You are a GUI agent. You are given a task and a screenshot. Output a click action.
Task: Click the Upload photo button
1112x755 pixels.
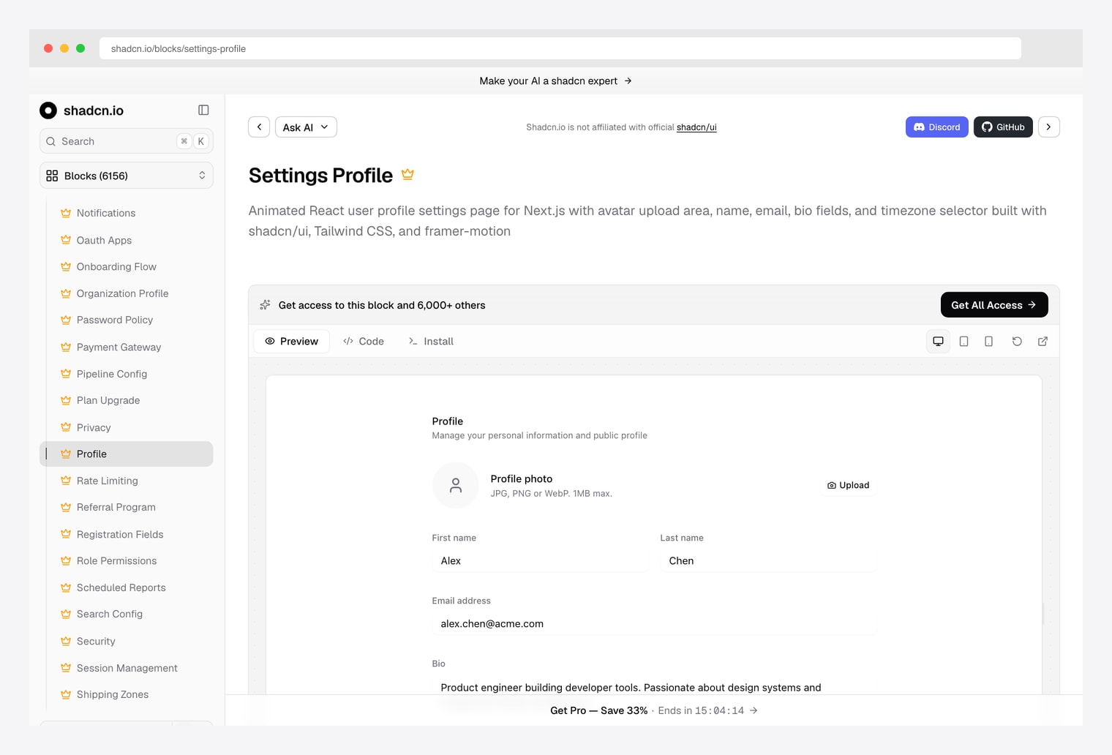point(848,485)
